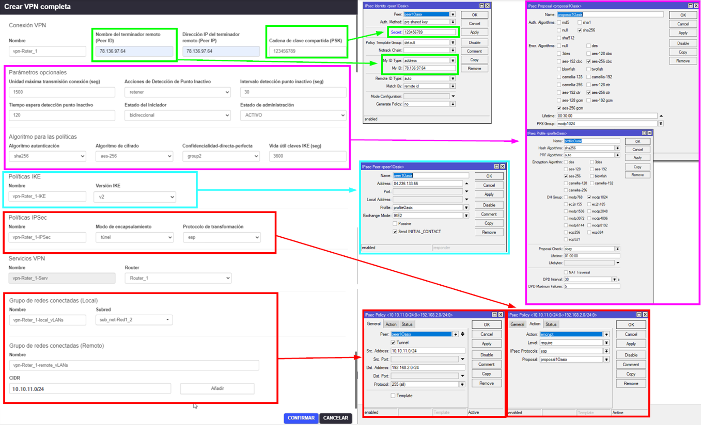The height and width of the screenshot is (425, 701).
Task: Open Estado de administración dropdown
Action: pyautogui.click(x=293, y=116)
